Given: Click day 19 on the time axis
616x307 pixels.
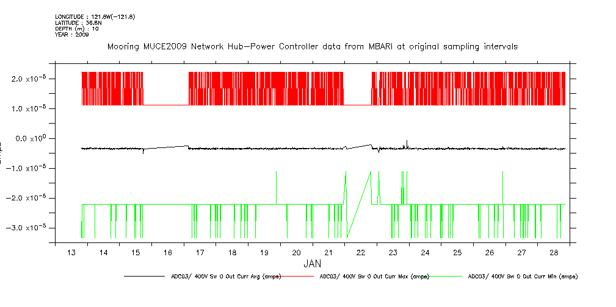Looking at the screenshot, I should click(x=264, y=253).
